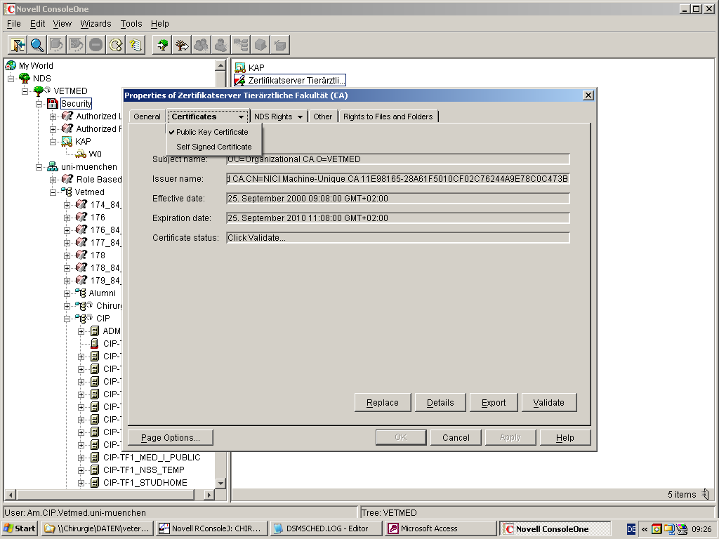The width and height of the screenshot is (719, 539).
Task: Click the KAP icon in right pane
Action: pyautogui.click(x=240, y=68)
